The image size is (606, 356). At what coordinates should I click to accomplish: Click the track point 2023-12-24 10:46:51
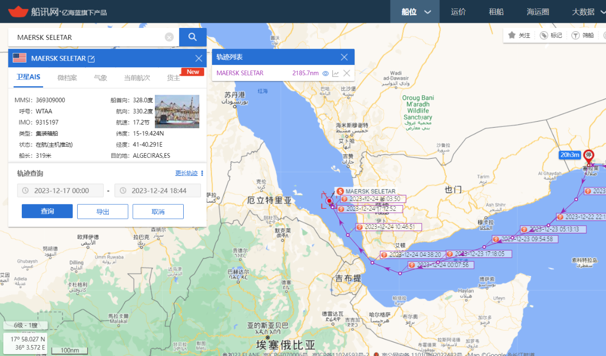pyautogui.click(x=389, y=227)
